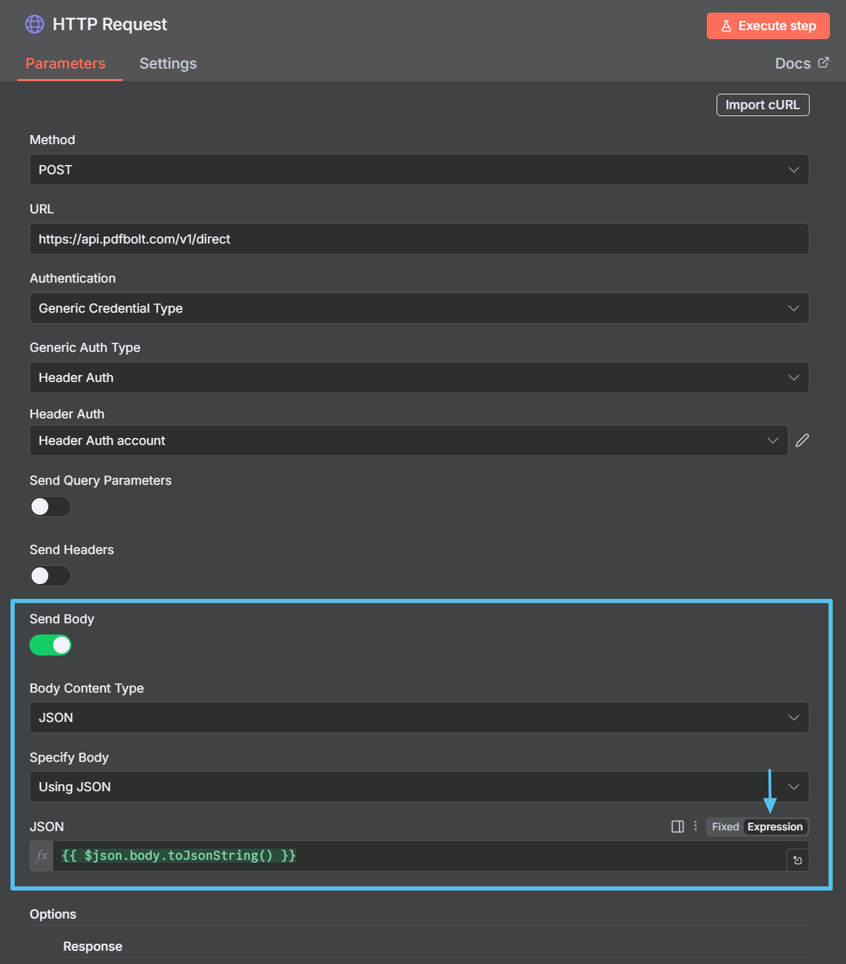Image resolution: width=846 pixels, height=964 pixels.
Task: Click the fx icon on the JSON expression field
Action: click(x=41, y=855)
